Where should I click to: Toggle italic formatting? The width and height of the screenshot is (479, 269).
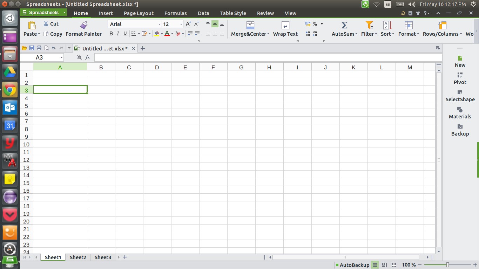(x=118, y=34)
